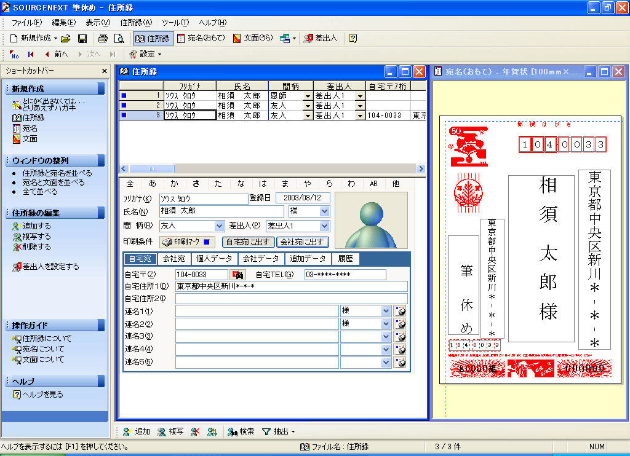Image resolution: width=630 pixels, height=456 pixels.
Task: Open the 設定 dropdown menu
Action: tap(145, 54)
